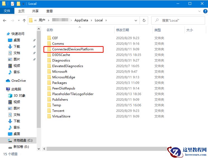
Task: Select the VirtualStore folder icon
Action: click(49, 116)
